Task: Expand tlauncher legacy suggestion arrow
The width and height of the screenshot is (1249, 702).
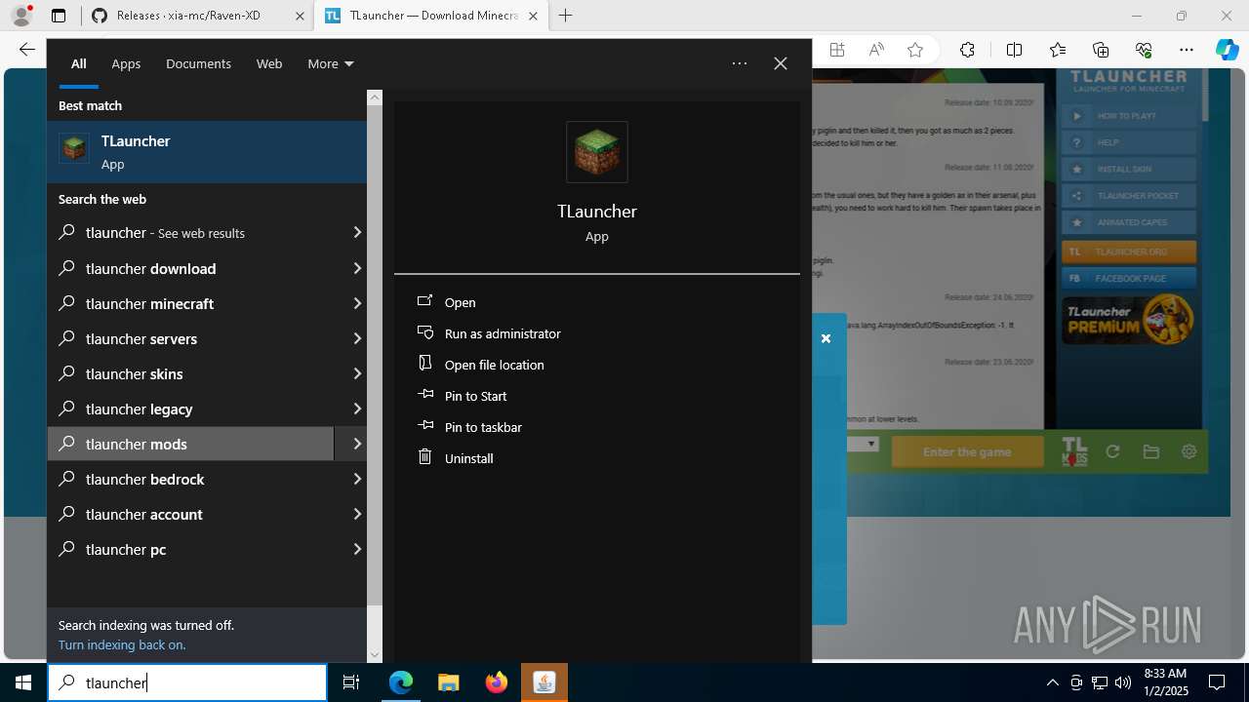Action: click(356, 409)
